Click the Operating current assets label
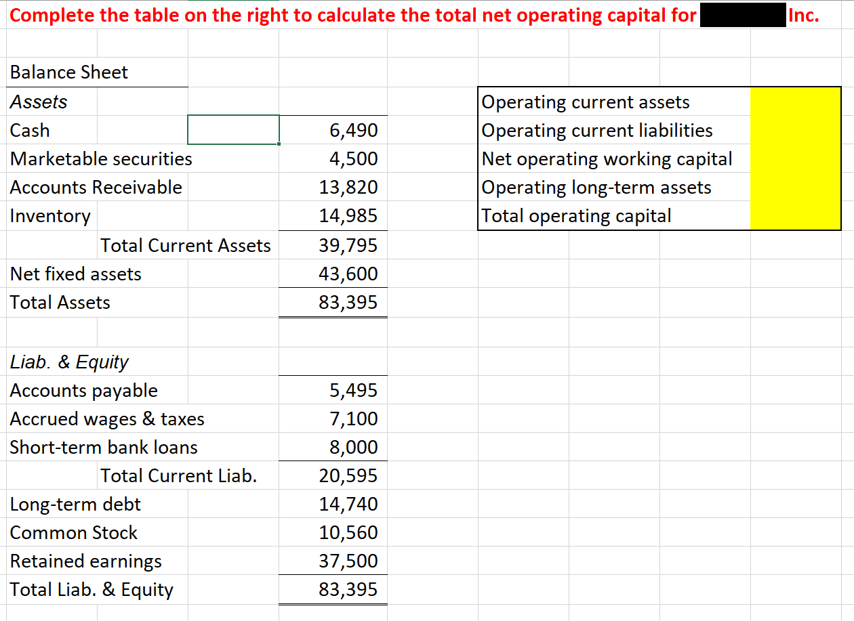Image resolution: width=854 pixels, height=621 pixels. tap(584, 102)
